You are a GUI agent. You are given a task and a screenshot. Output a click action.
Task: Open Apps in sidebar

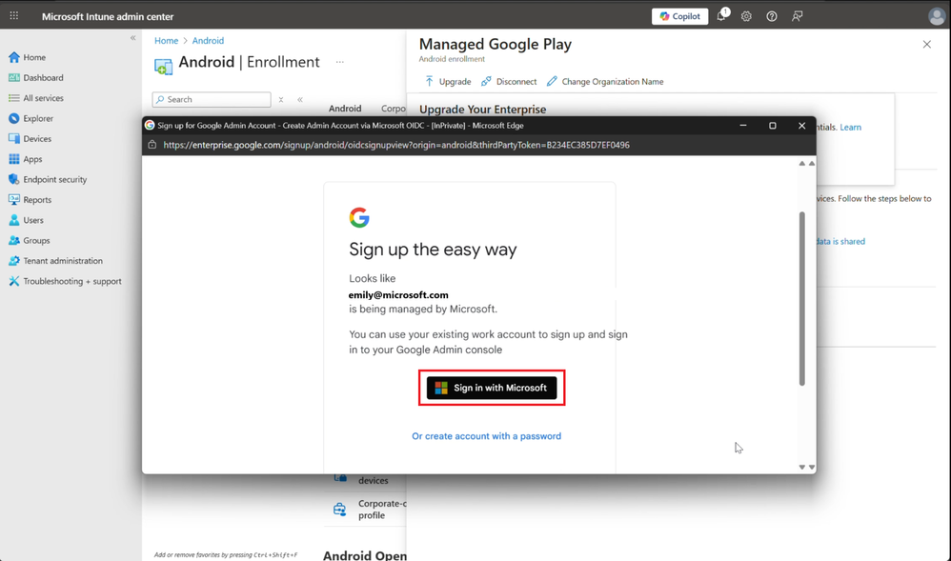[x=26, y=159]
